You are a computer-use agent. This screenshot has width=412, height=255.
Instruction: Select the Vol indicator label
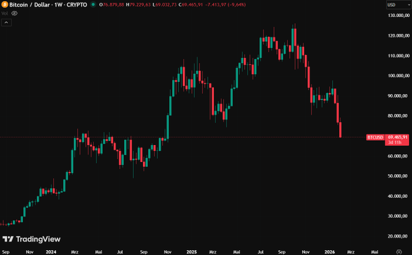tap(5, 13)
